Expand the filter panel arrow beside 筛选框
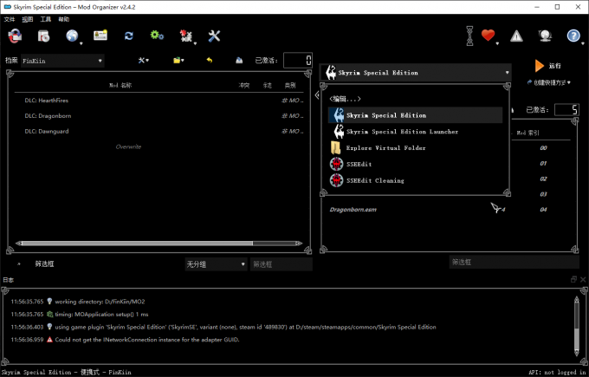This screenshot has height=377, width=589. click(x=19, y=264)
